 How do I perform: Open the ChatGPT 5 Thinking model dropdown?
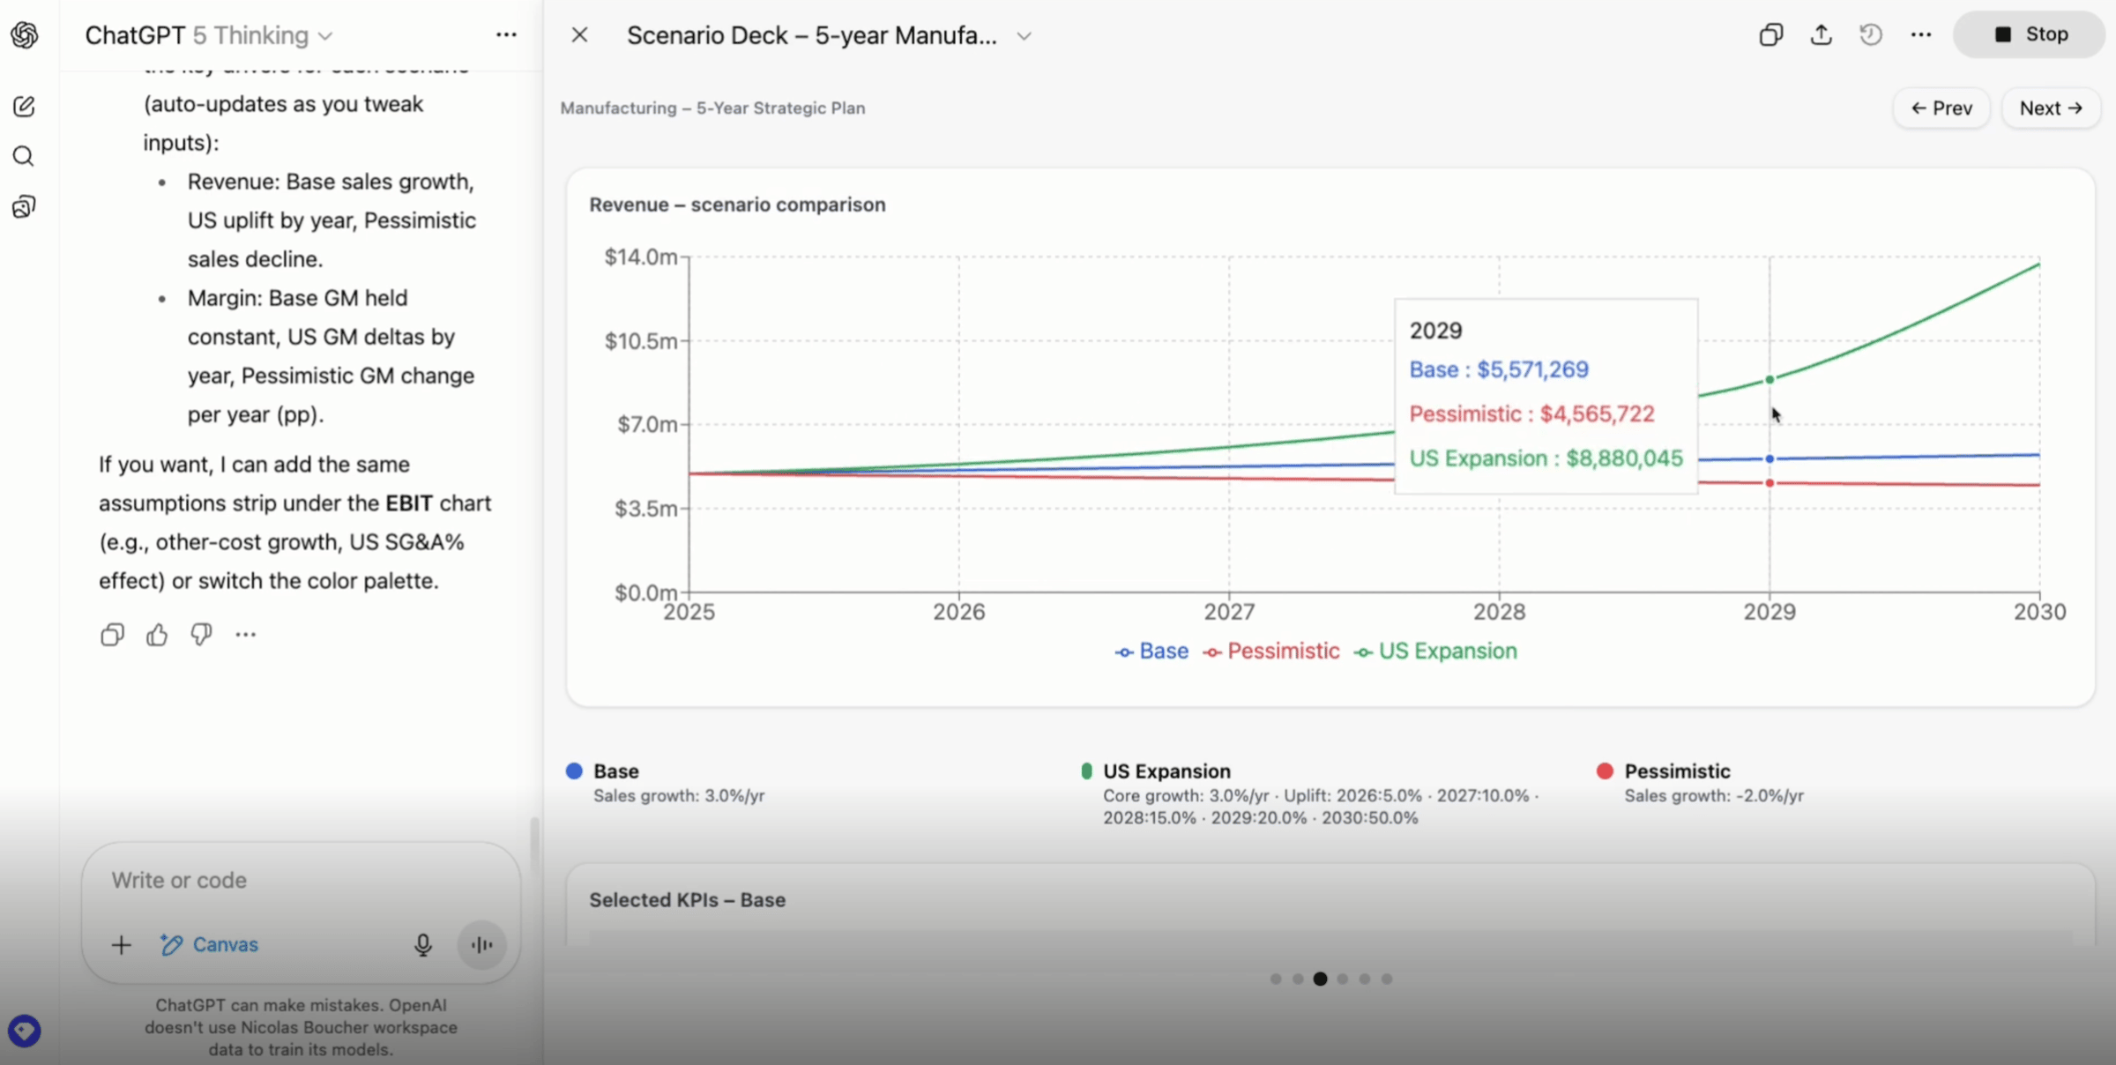[209, 35]
